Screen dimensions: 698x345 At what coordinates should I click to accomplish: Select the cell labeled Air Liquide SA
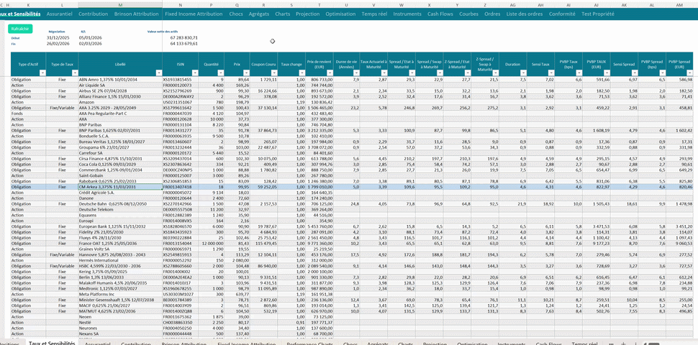pos(120,85)
